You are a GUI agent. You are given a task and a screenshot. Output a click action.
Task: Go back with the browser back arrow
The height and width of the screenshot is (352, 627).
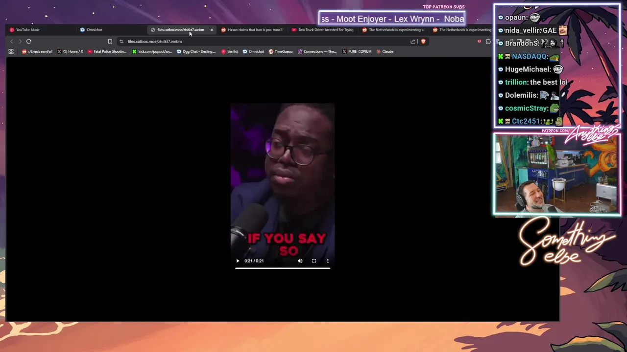tap(12, 42)
